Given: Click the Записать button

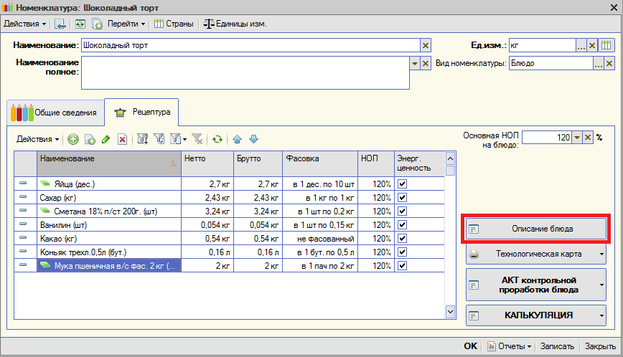Looking at the screenshot, I should click(557, 346).
